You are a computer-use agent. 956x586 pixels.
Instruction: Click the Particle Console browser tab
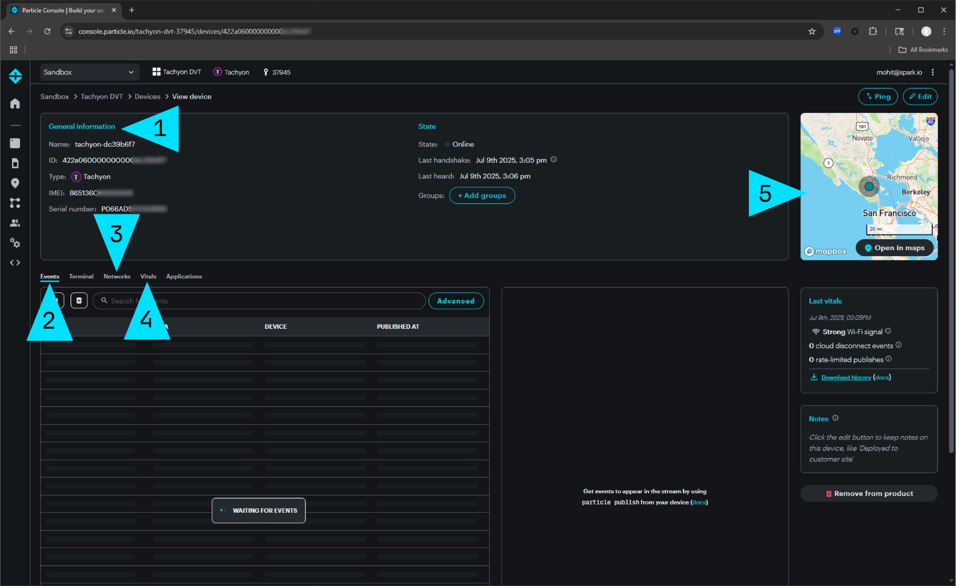click(x=64, y=10)
